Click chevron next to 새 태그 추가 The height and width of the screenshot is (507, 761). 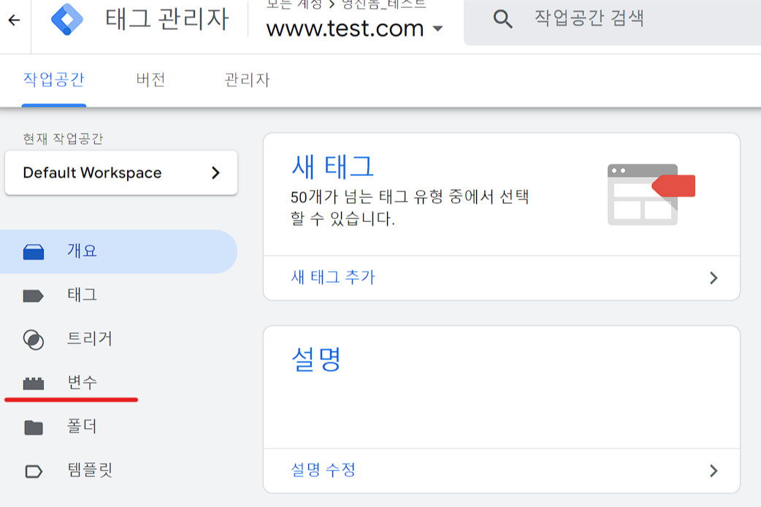click(x=714, y=278)
